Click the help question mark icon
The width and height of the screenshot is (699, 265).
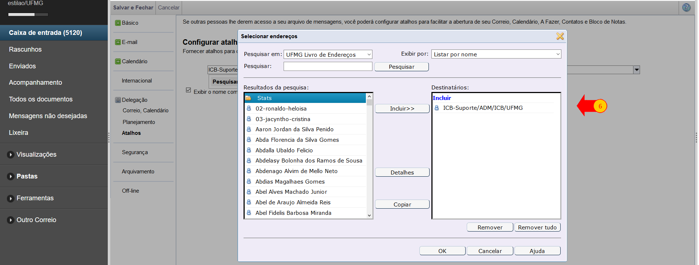click(686, 8)
